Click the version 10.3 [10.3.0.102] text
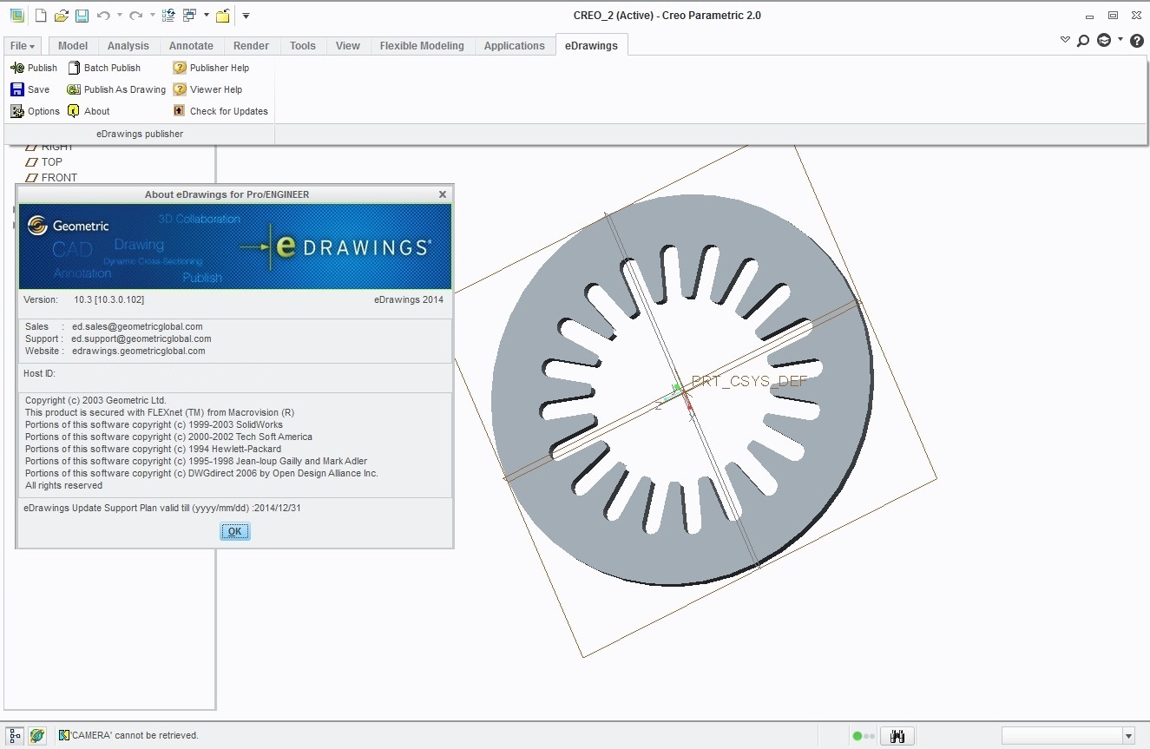Viewport: 1150px width, 749px height. click(x=109, y=299)
